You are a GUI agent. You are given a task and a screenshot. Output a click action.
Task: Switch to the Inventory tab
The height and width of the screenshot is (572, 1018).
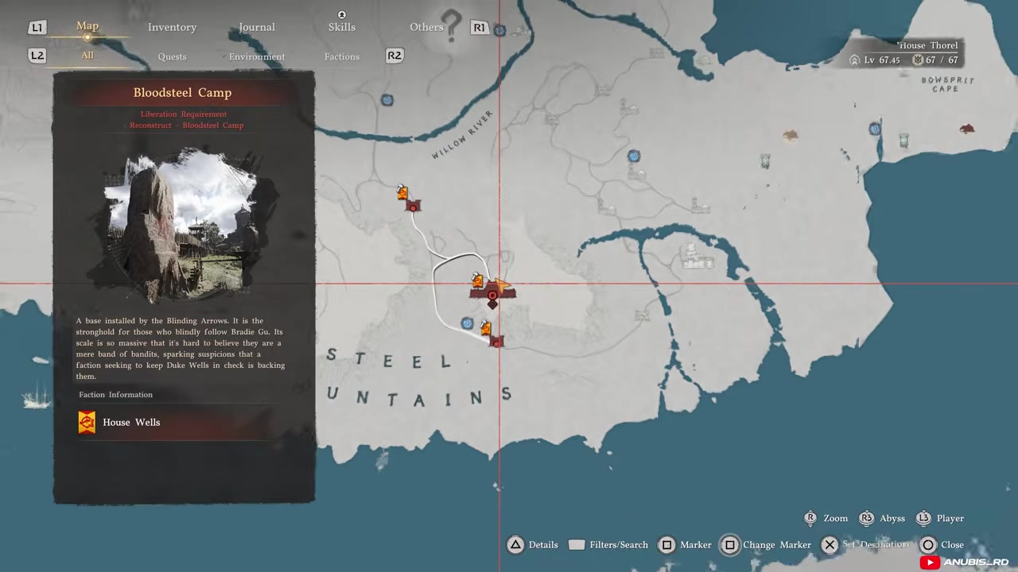(172, 27)
